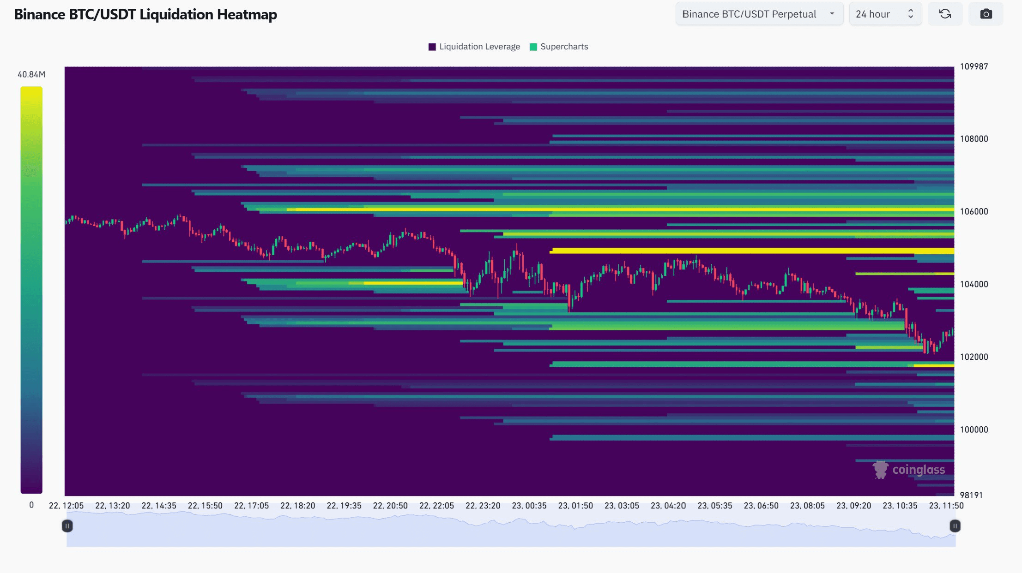The width and height of the screenshot is (1022, 573).
Task: Toggle the Supercharts legend item
Action: tap(559, 47)
